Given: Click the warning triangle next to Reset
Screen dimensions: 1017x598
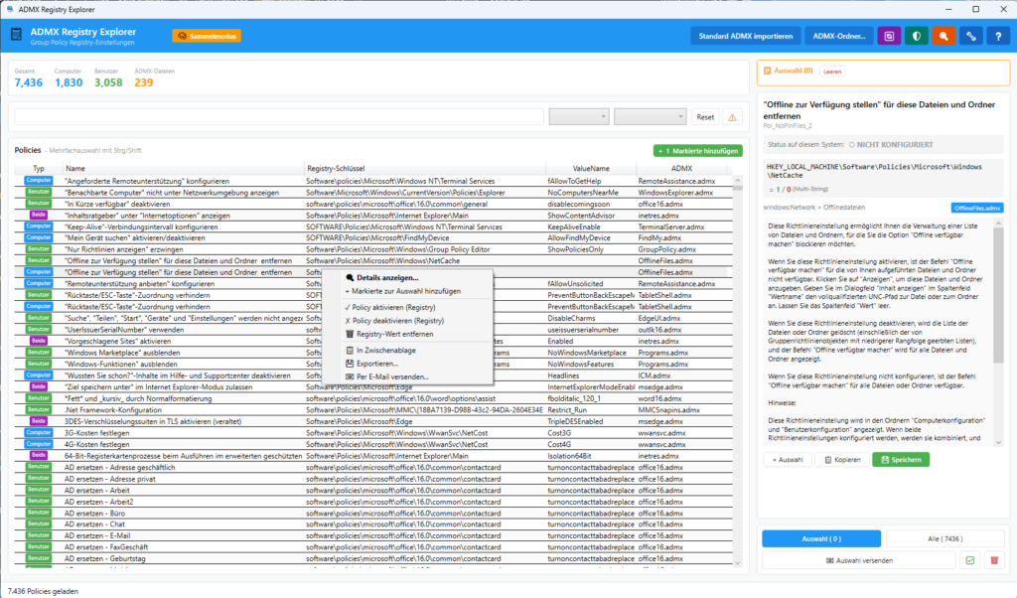Looking at the screenshot, I should pos(732,116).
